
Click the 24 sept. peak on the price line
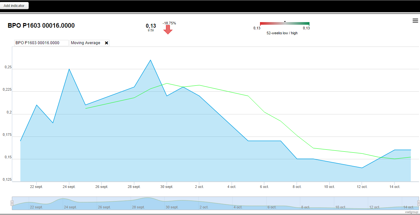(69, 69)
